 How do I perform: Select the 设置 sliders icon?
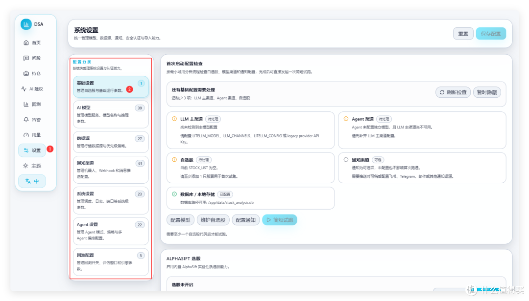click(x=26, y=150)
